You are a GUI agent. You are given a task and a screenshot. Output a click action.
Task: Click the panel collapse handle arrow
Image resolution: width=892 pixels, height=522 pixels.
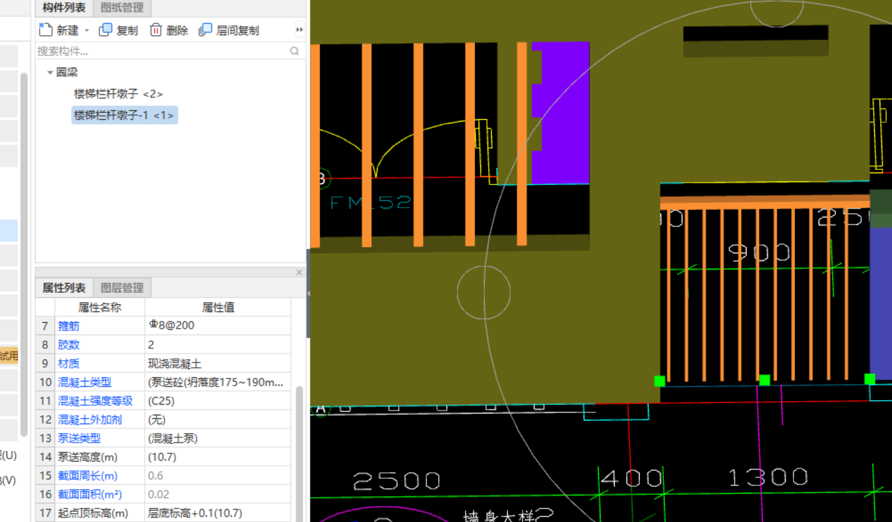pyautogui.click(x=308, y=294)
